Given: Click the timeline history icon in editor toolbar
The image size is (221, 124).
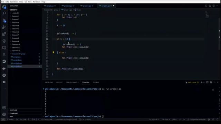Looking at the screenshot, I should coord(206,6).
